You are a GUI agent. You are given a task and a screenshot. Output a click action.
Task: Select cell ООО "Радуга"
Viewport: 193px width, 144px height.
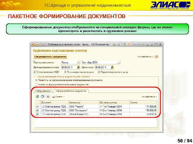click(x=84, y=106)
